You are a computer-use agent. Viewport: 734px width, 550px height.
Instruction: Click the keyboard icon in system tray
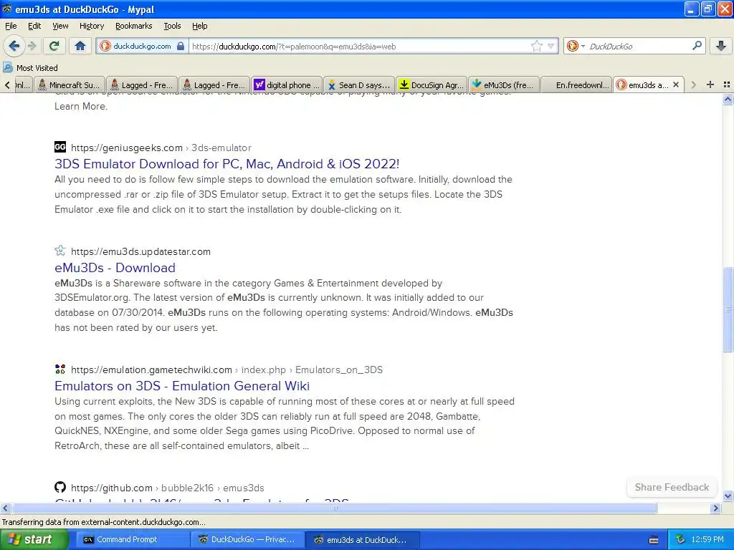point(654,540)
